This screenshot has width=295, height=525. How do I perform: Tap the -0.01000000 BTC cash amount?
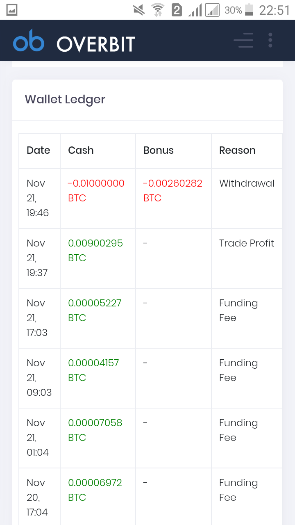(x=96, y=191)
